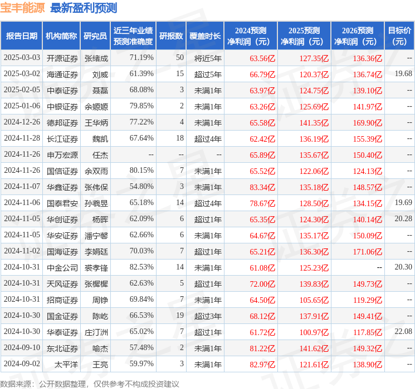Viewport: 415px width, 389px height.
Task: Click 83.34亿 in 华鑫证券 row
Action: coord(262,187)
